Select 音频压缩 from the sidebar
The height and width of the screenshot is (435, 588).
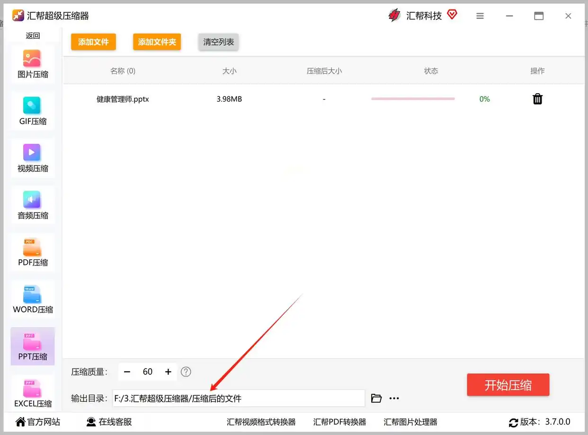coord(32,205)
